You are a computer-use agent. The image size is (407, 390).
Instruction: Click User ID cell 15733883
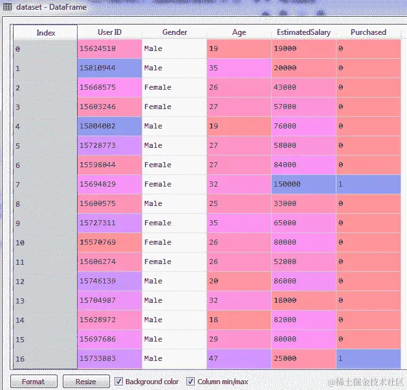click(x=109, y=359)
